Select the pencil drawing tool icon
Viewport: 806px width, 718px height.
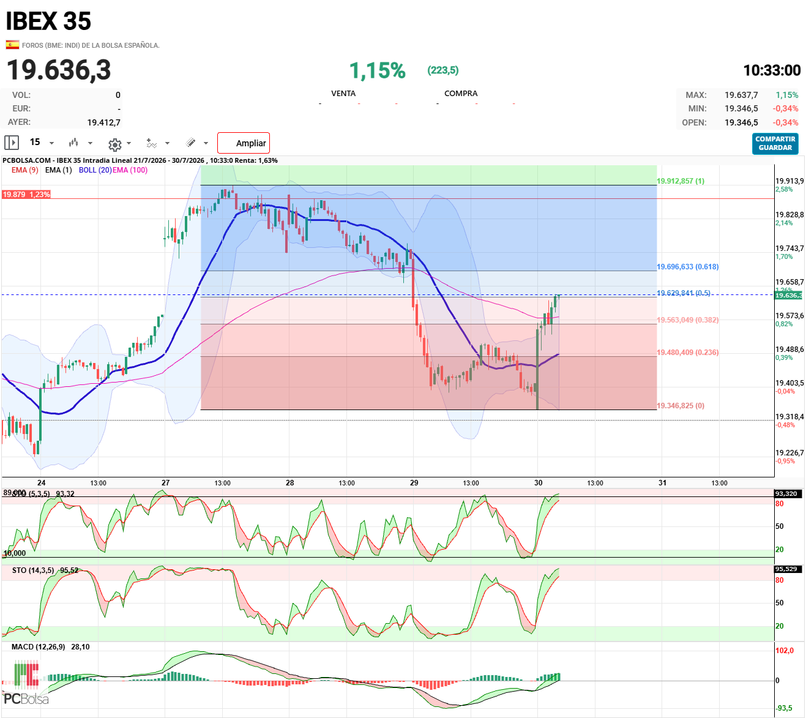click(x=191, y=143)
